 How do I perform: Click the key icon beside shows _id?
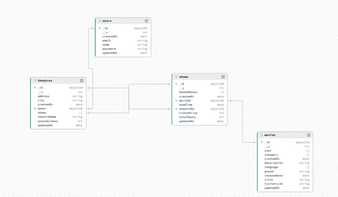pyautogui.click(x=176, y=84)
